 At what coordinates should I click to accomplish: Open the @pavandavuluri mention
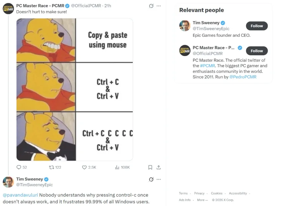coord(20,195)
